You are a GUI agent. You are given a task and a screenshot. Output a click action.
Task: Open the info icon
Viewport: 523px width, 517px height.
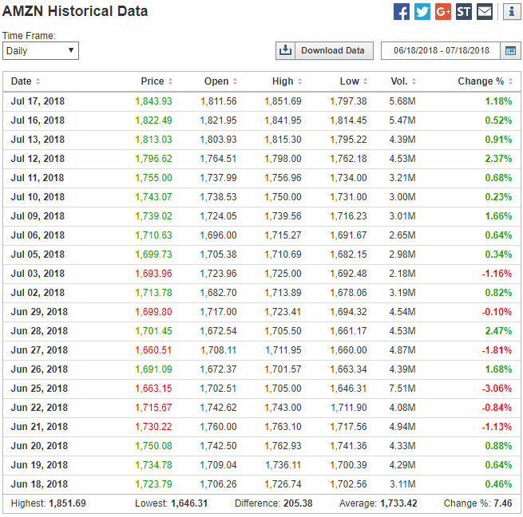coord(511,12)
